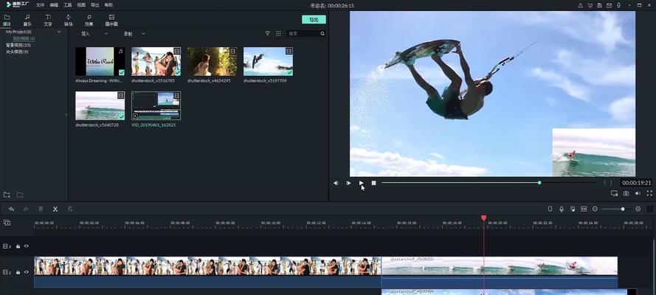Select the 片头样例 (9) folder
656x295 pixels.
[x=17, y=52]
